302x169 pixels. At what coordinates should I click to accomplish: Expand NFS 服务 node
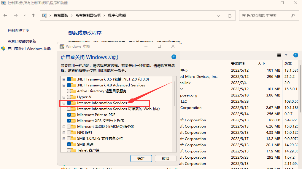(64, 133)
